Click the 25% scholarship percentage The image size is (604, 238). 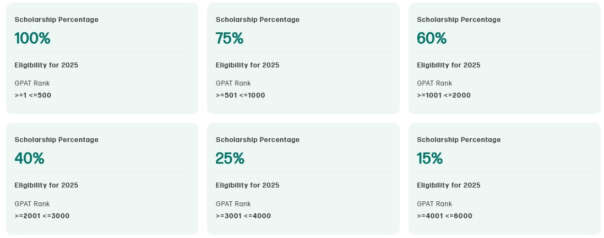(x=230, y=158)
